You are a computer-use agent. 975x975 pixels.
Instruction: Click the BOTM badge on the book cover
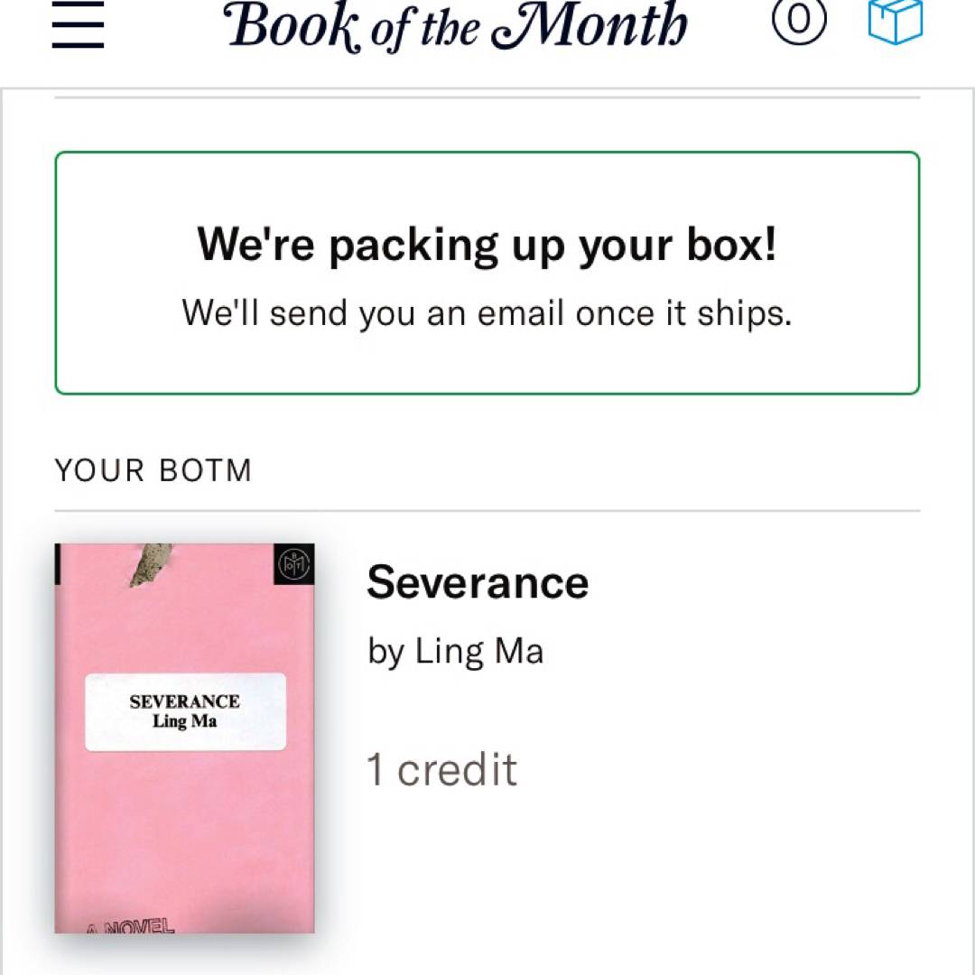click(293, 565)
